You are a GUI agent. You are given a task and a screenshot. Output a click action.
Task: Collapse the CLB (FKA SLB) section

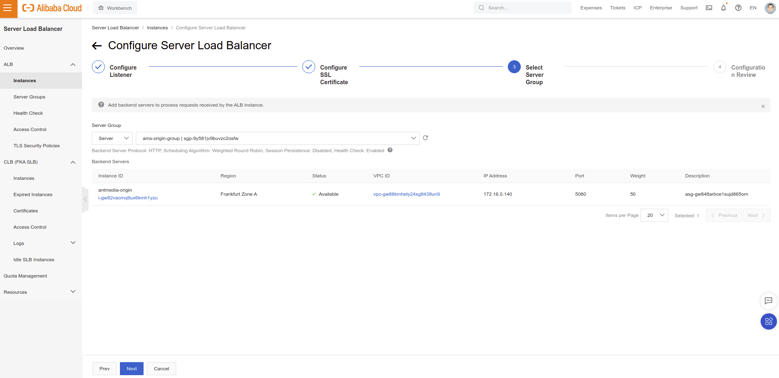click(x=73, y=162)
